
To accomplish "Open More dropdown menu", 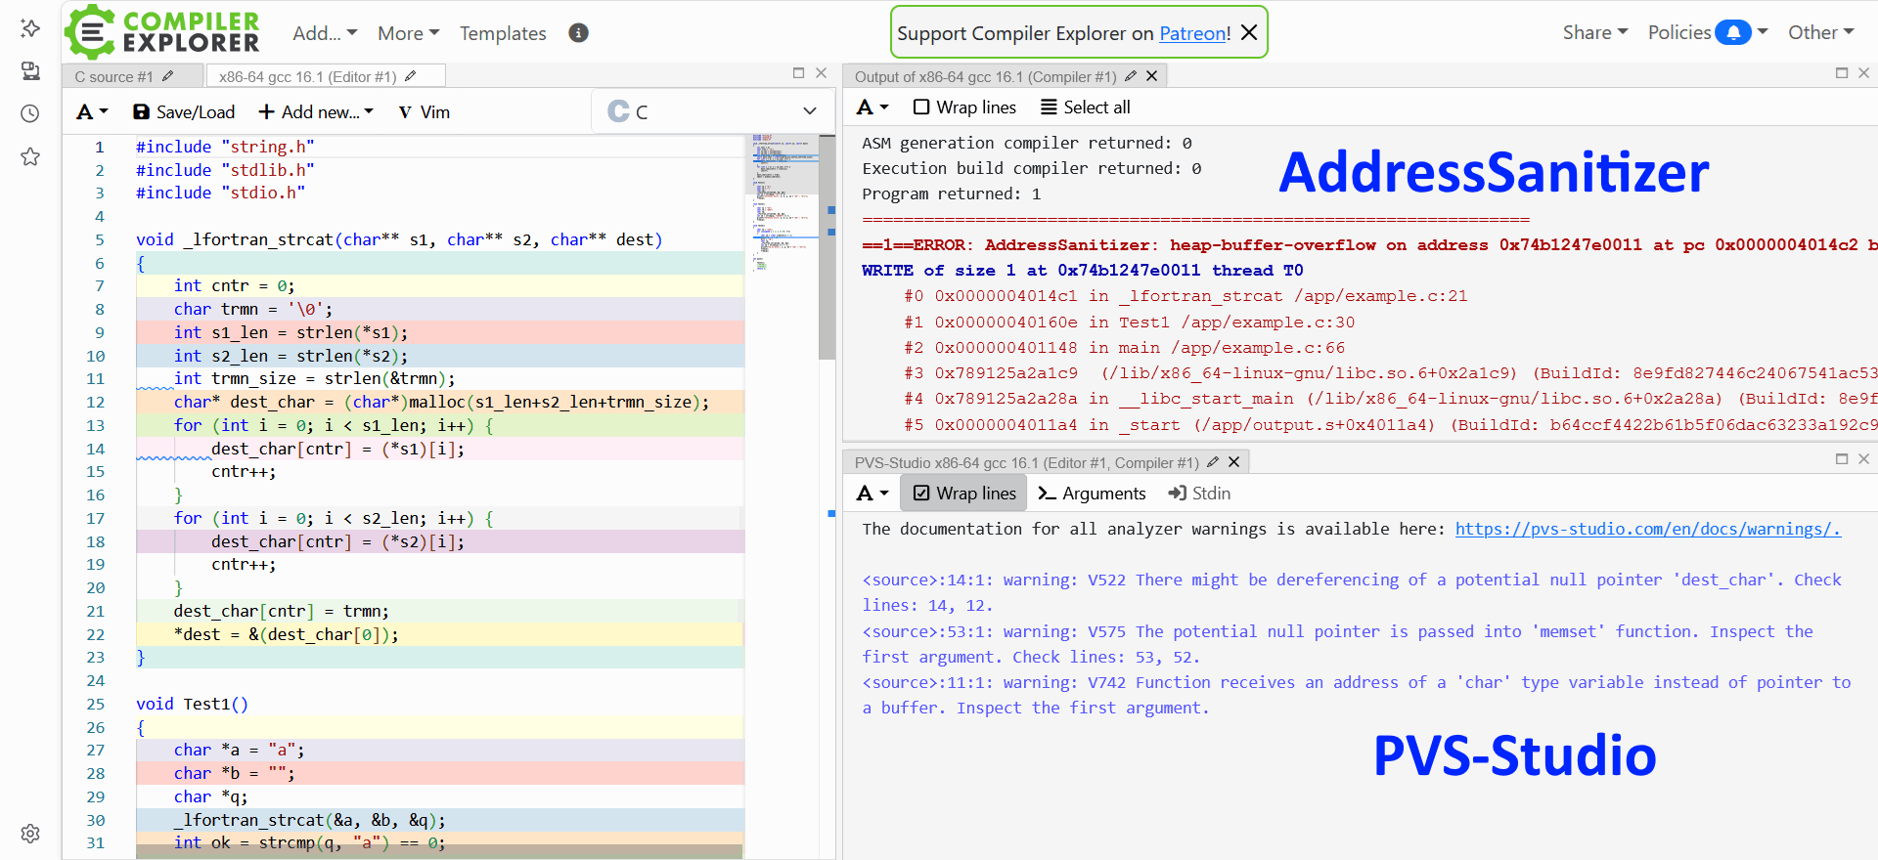I will coord(408,33).
